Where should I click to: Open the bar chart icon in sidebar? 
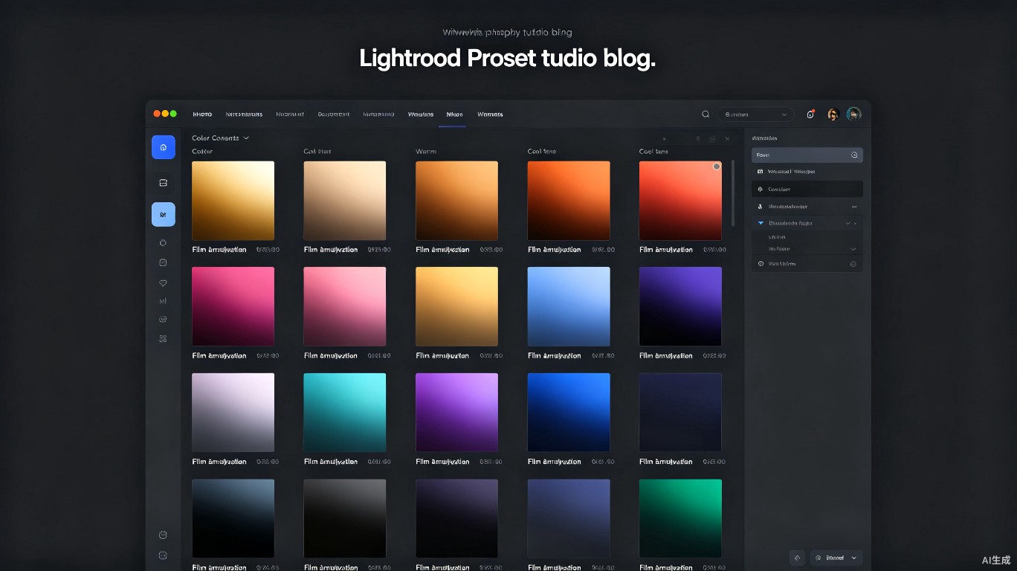coord(164,301)
